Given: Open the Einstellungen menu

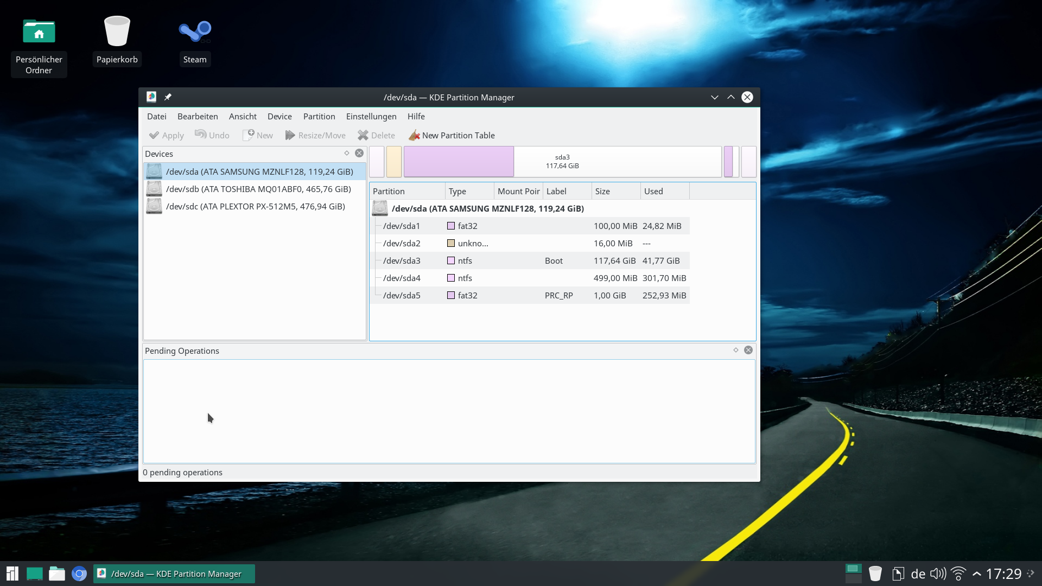Looking at the screenshot, I should (371, 116).
